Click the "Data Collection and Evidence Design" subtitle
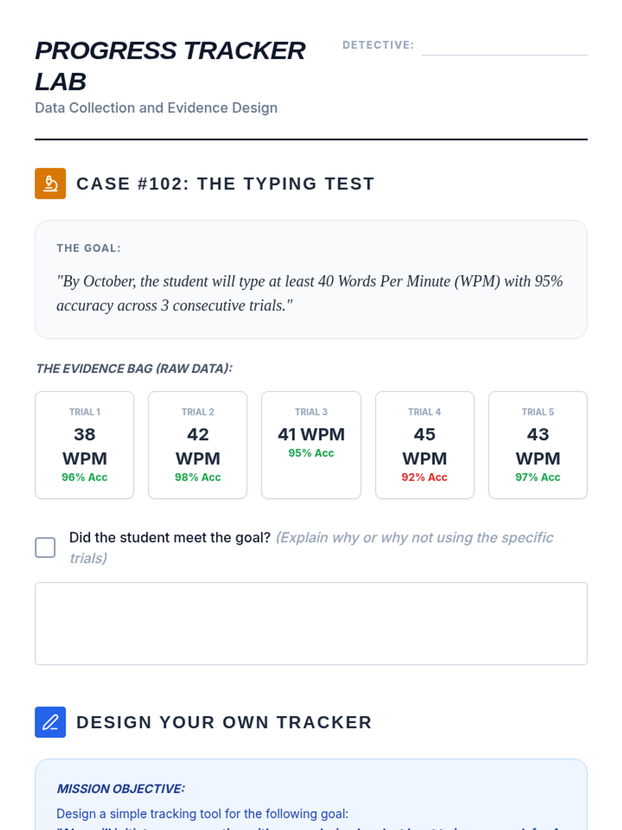The image size is (622, 830). pos(156,108)
